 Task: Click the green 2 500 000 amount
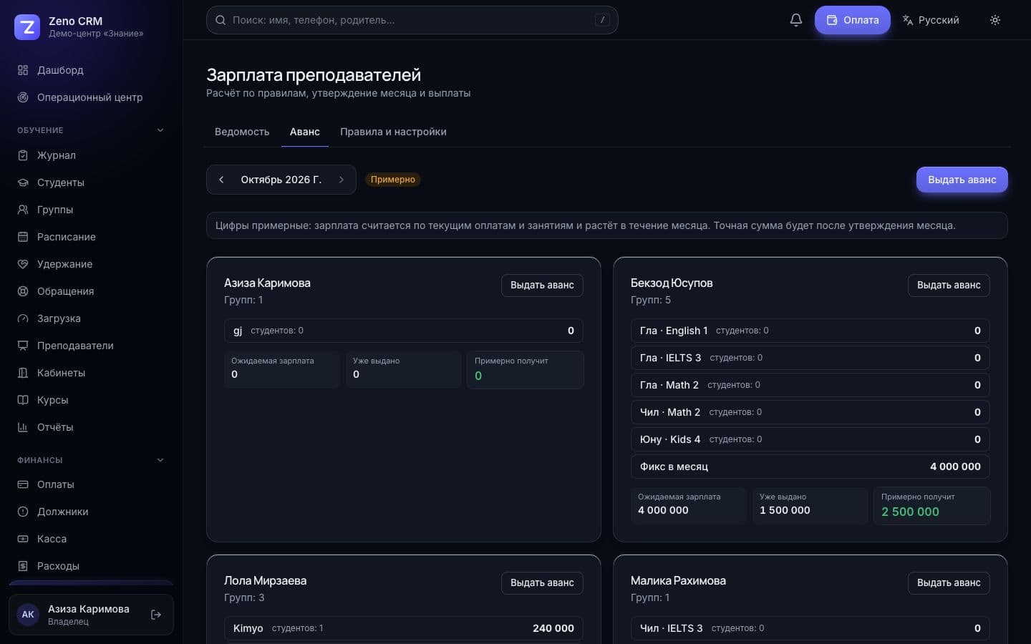(x=910, y=512)
